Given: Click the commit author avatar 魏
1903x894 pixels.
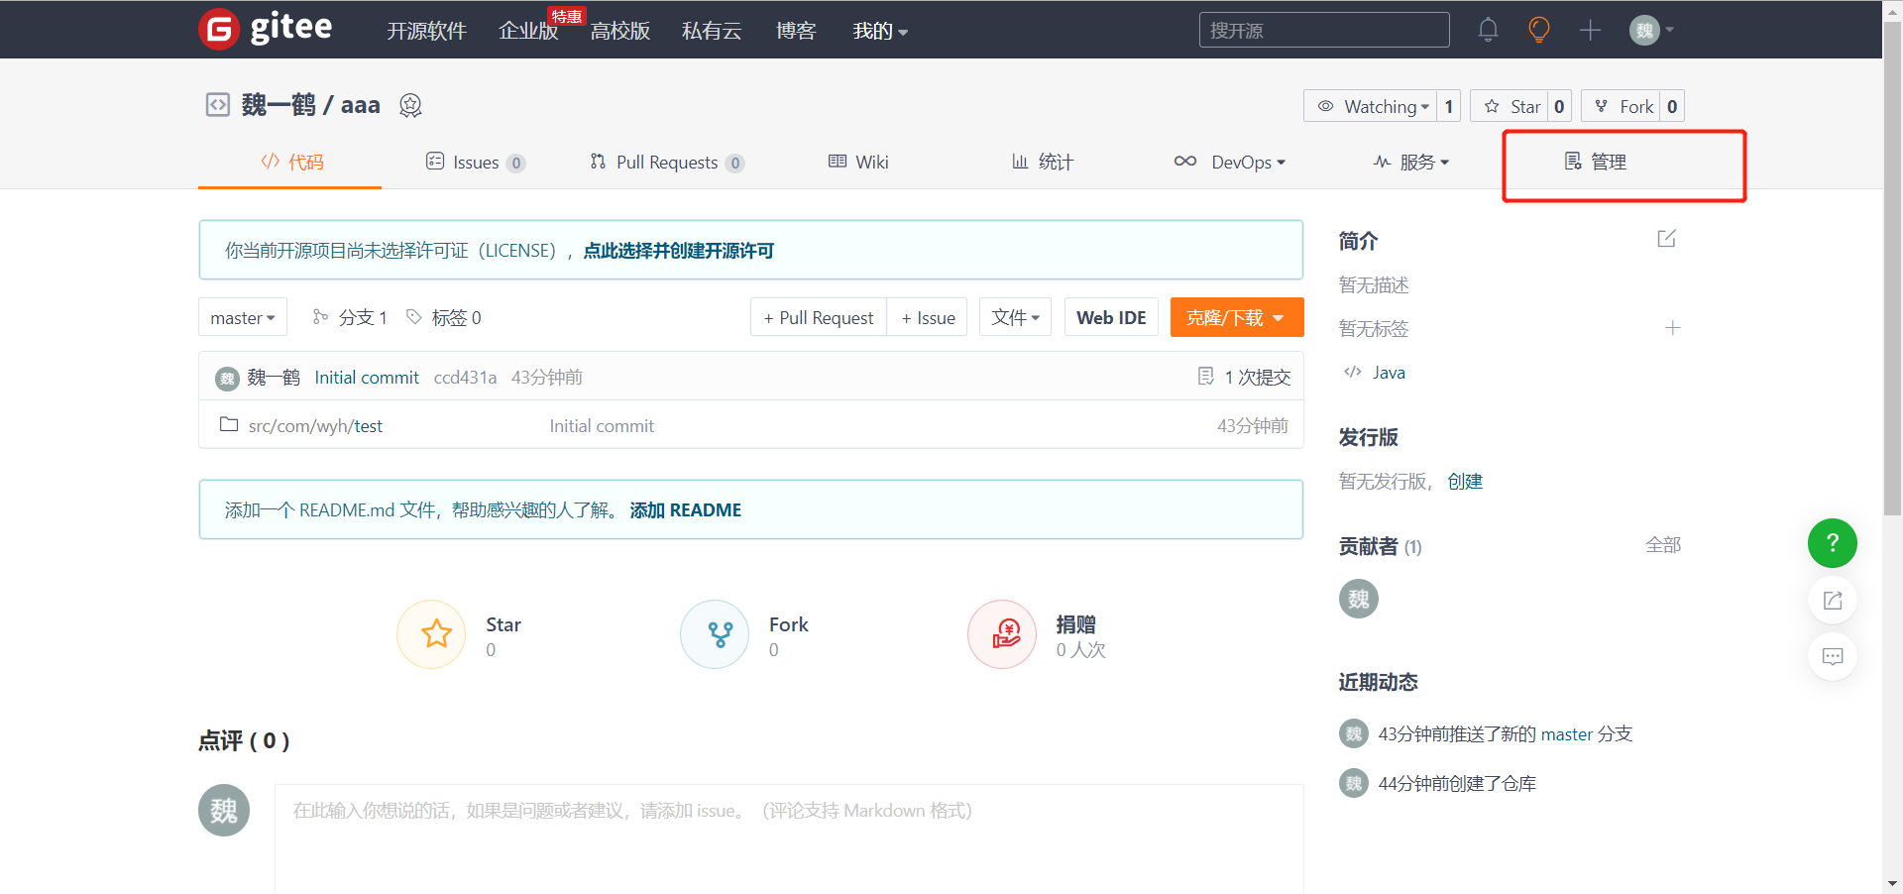Looking at the screenshot, I should click(x=227, y=378).
